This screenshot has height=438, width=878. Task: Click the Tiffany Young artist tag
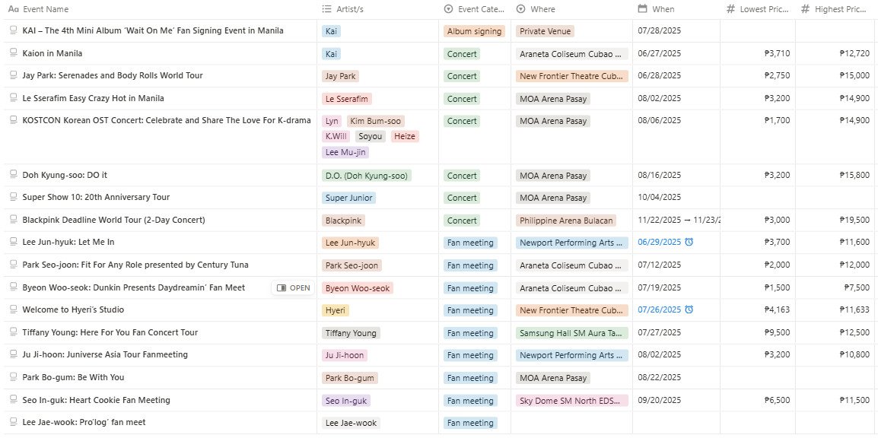351,333
